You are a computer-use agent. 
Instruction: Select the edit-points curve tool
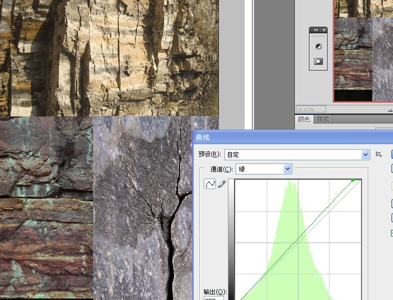pyautogui.click(x=210, y=184)
